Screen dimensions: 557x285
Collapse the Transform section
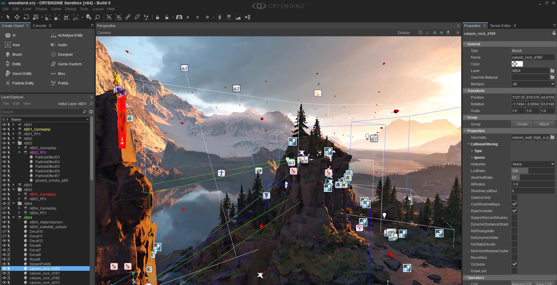[x=465, y=91]
